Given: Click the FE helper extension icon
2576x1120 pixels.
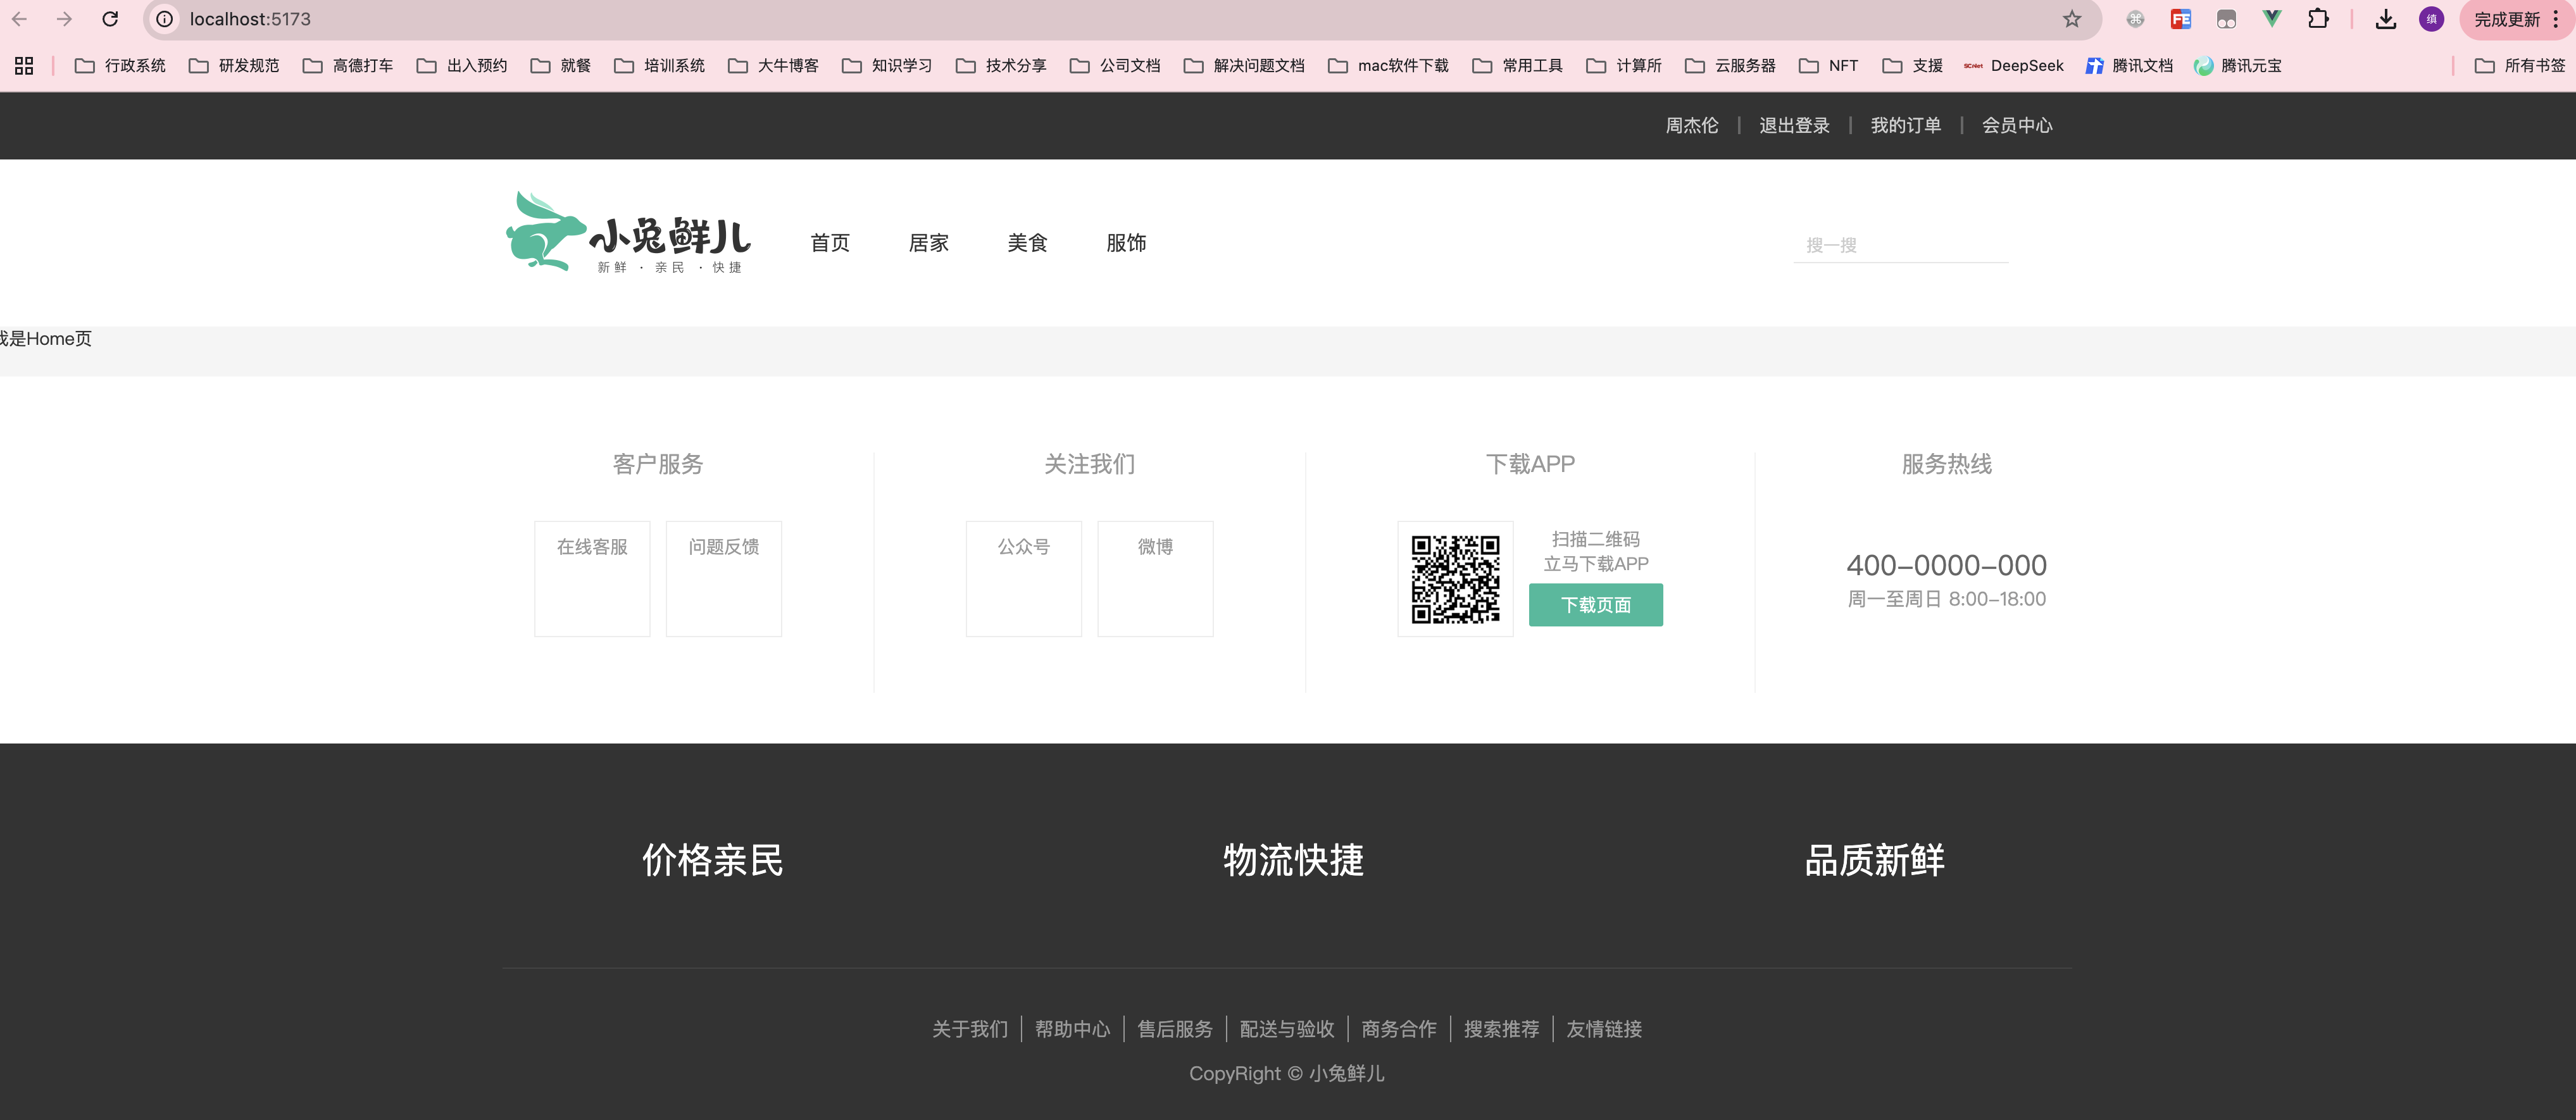Looking at the screenshot, I should pyautogui.click(x=2181, y=19).
